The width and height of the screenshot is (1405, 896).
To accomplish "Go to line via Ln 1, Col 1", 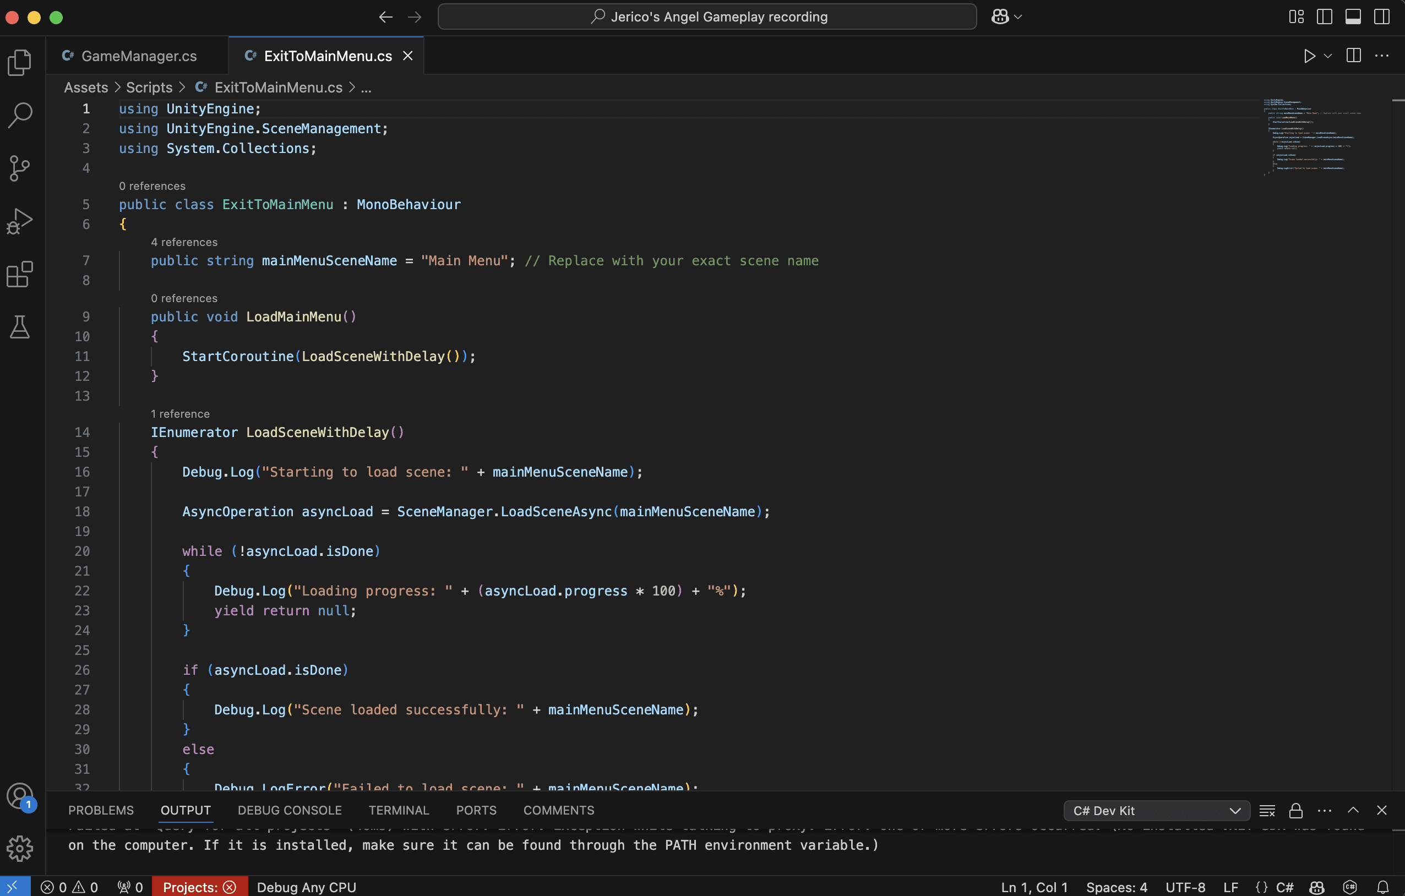I will 1034,887.
